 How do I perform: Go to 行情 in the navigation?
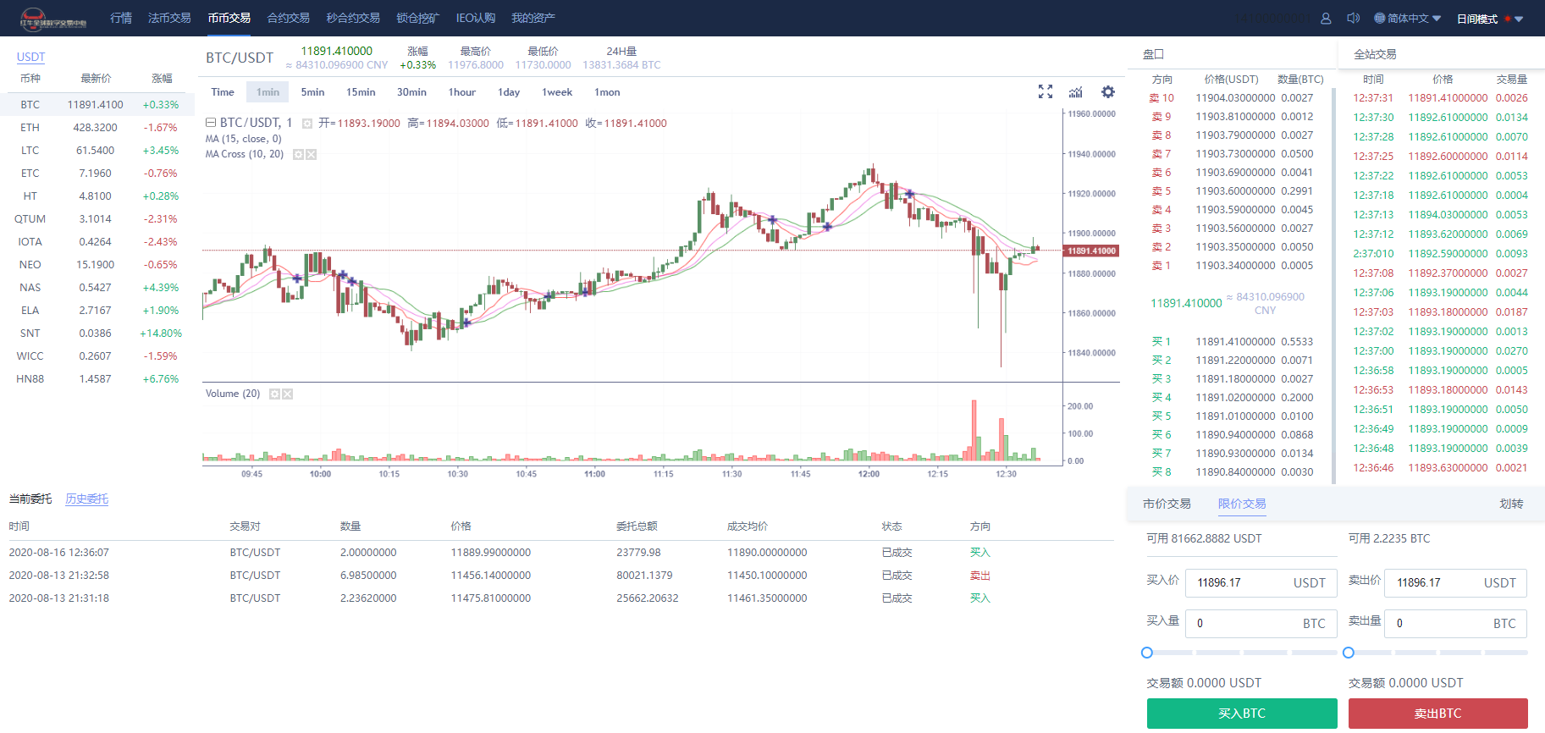tap(121, 18)
